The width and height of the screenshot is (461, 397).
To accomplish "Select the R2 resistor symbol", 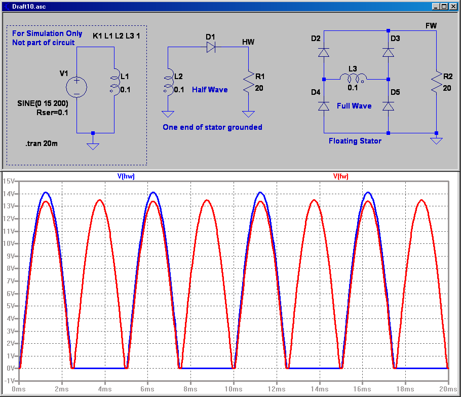I will (x=437, y=82).
